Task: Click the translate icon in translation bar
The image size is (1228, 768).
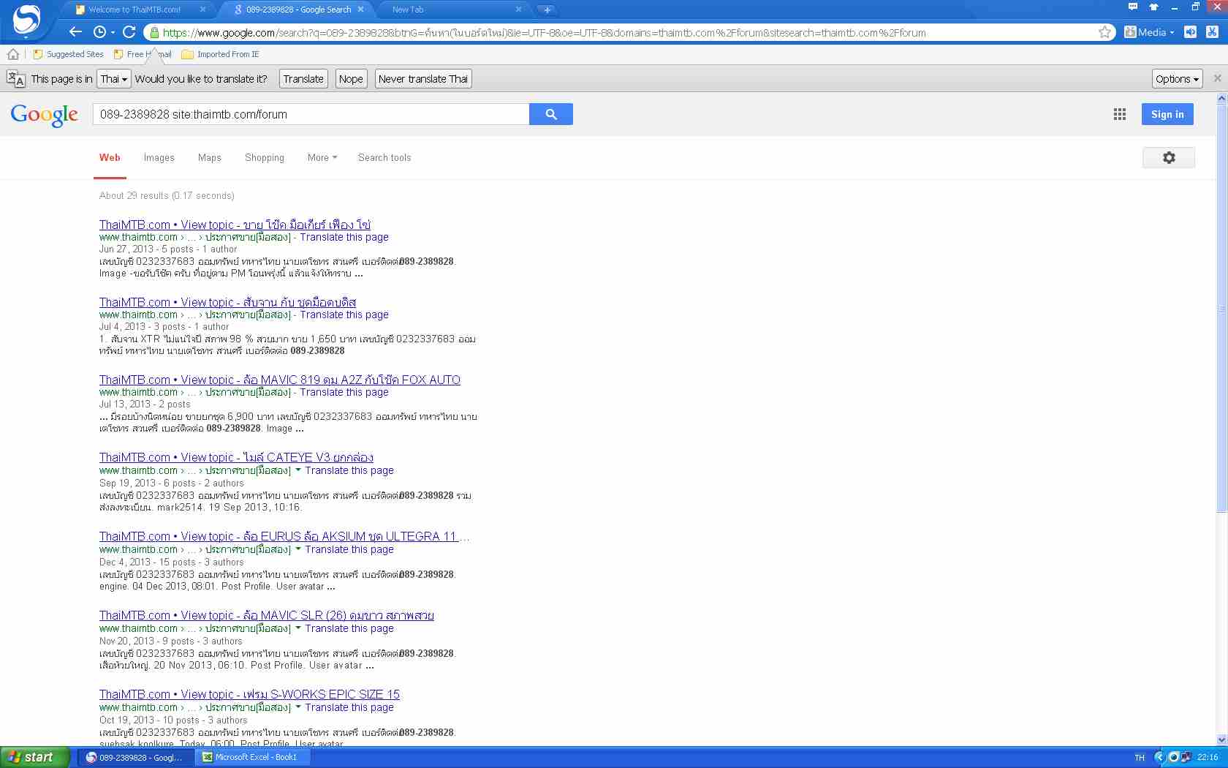Action: [15, 79]
